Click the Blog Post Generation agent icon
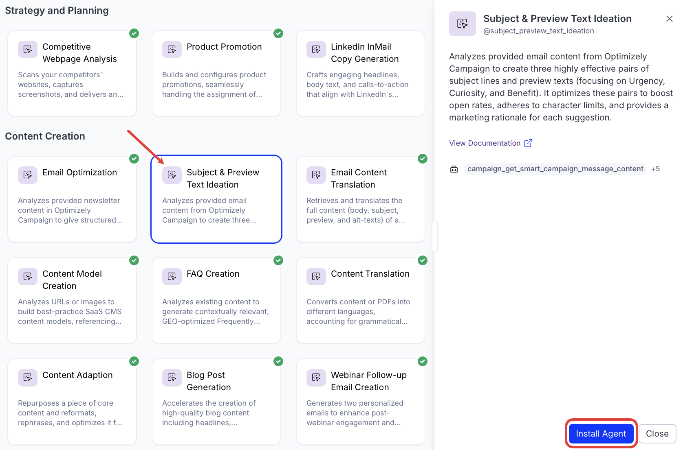Viewport: 683px width, 450px height. coord(172,378)
